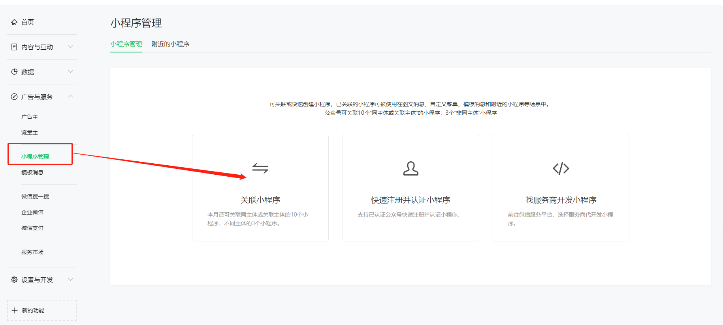The image size is (723, 325).
Task: Open 模板消息 sidebar entry
Action: tap(32, 172)
